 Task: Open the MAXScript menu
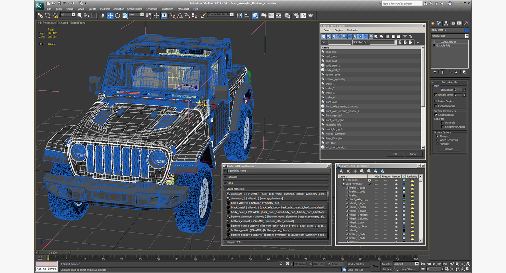click(183, 9)
